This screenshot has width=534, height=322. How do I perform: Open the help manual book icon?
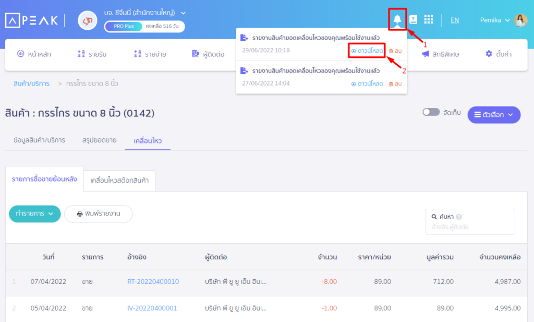[413, 20]
